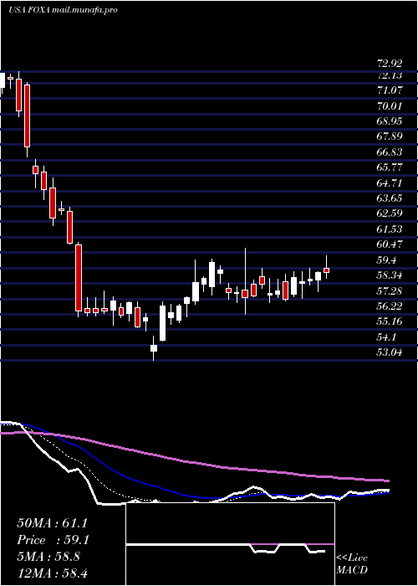The image size is (418, 586).
Task: Click the 'Price : 59.1' legend value
Action: point(54,540)
